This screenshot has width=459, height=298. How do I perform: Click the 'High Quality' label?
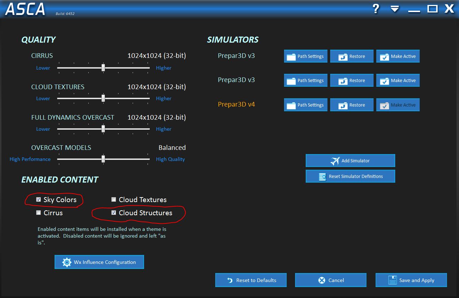170,159
